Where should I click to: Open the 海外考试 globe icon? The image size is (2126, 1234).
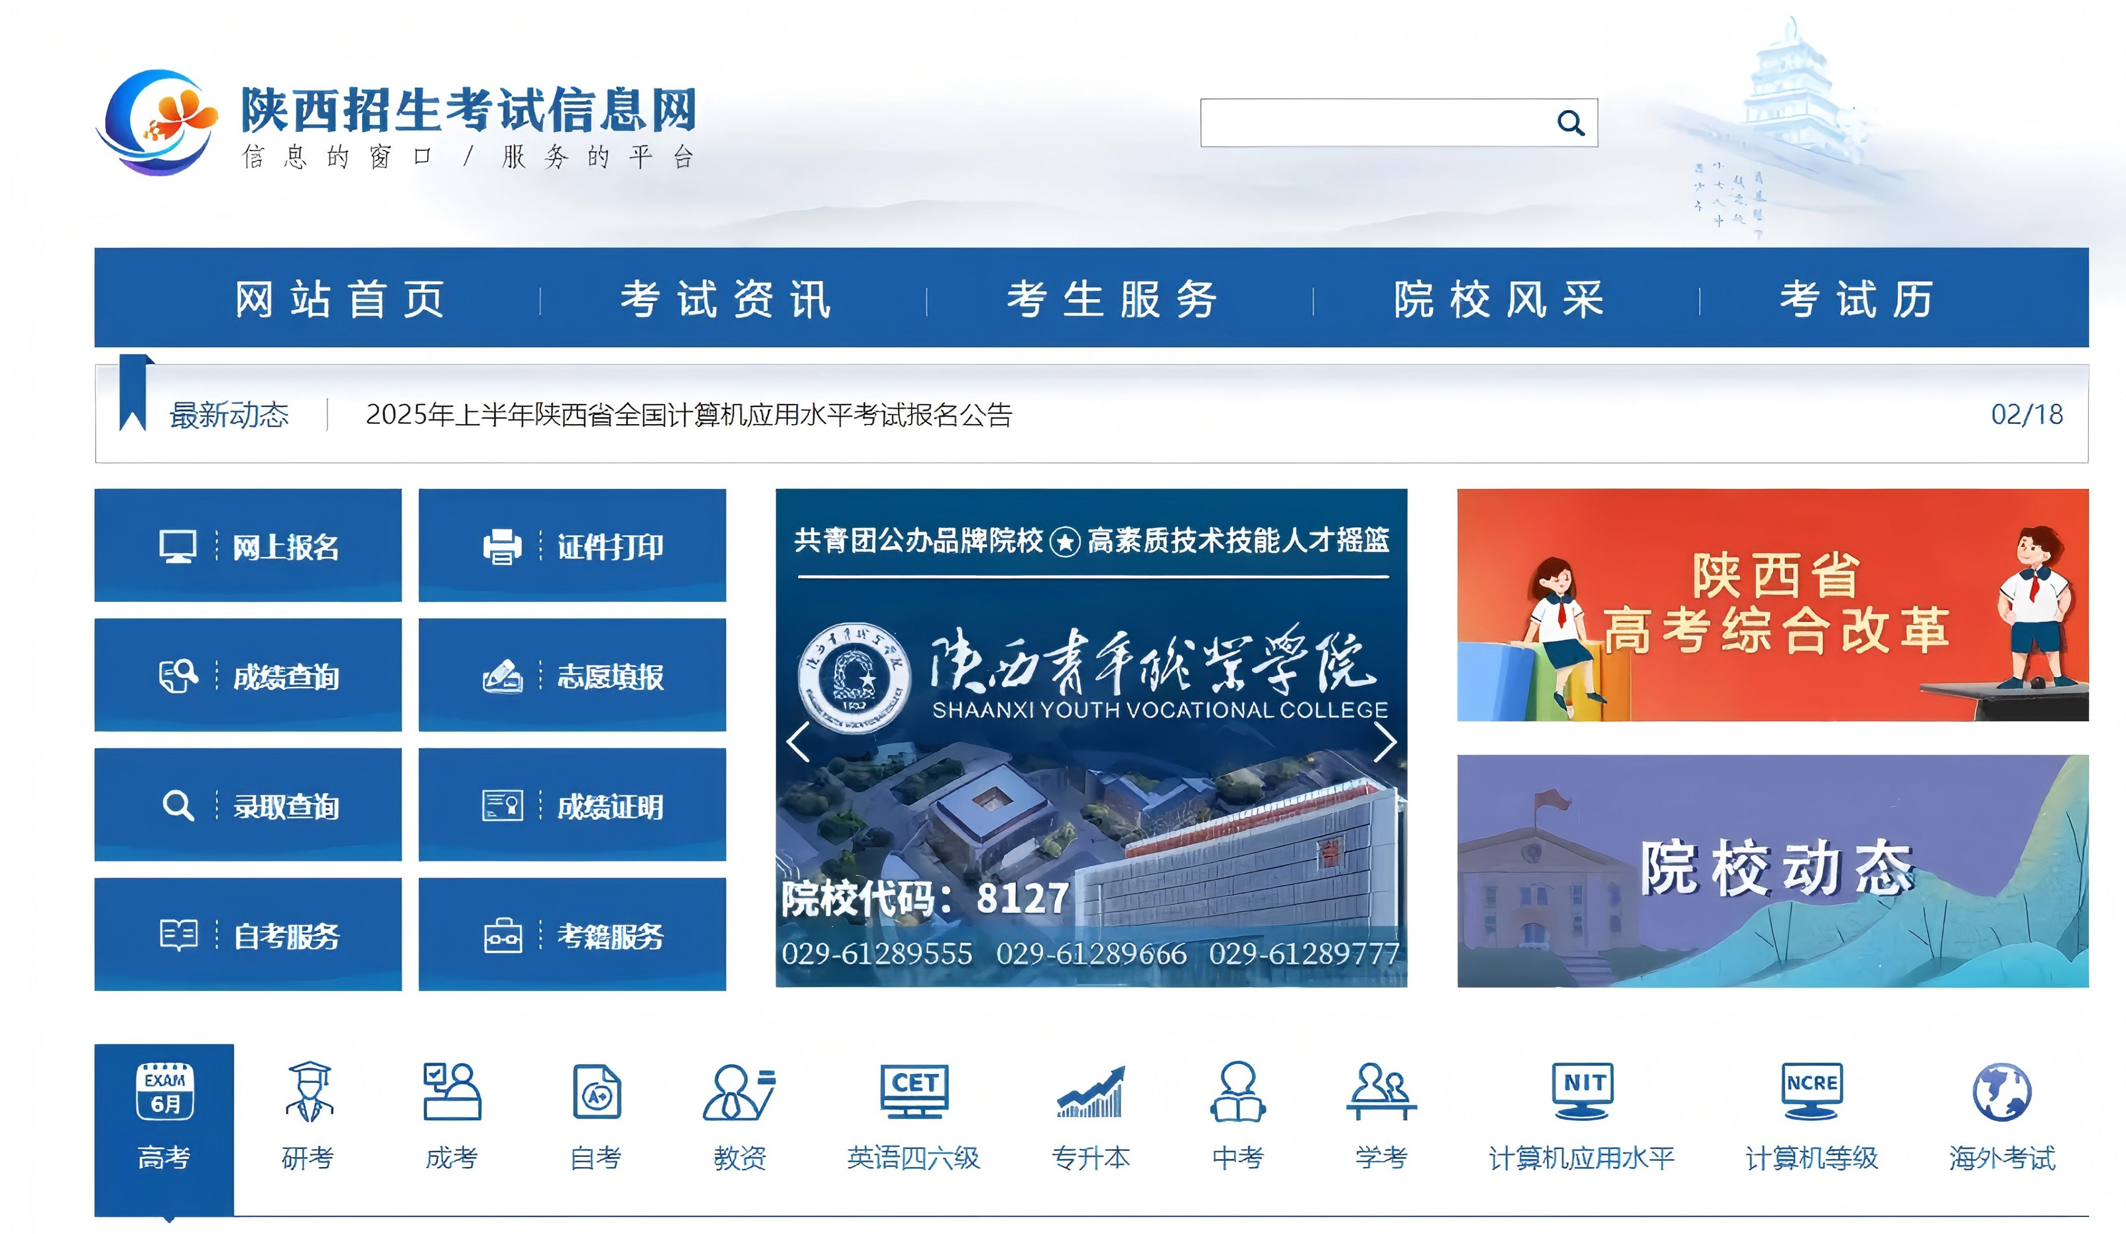[2001, 1092]
